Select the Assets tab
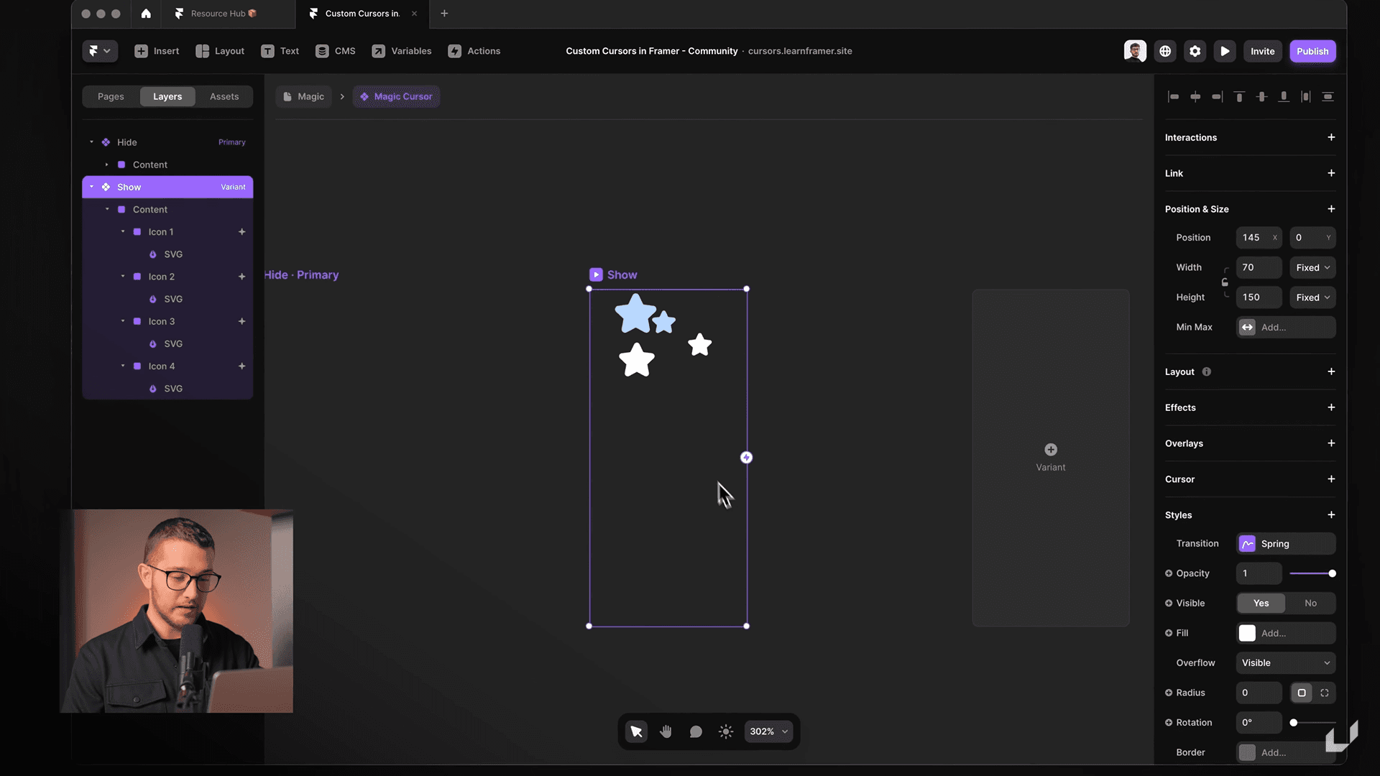The height and width of the screenshot is (776, 1380). pos(224,96)
